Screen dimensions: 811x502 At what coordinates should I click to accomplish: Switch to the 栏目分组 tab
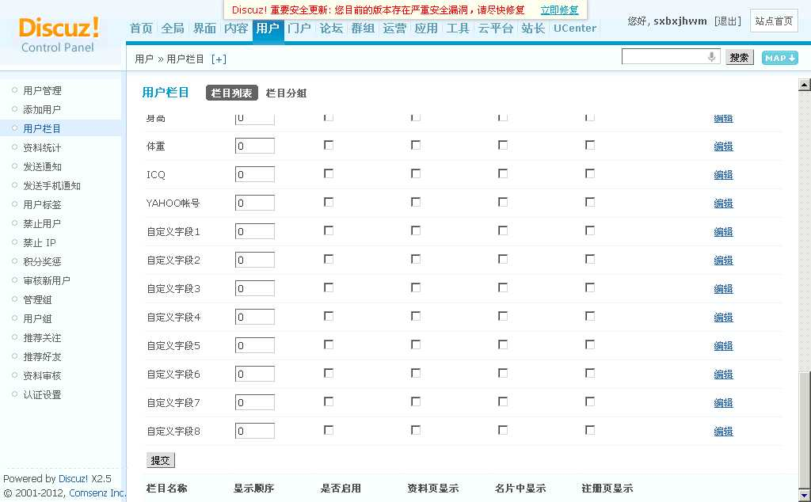[286, 93]
